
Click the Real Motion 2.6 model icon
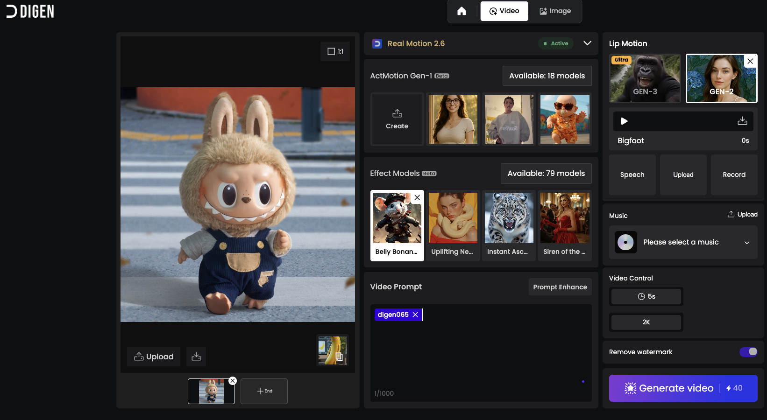(x=377, y=43)
